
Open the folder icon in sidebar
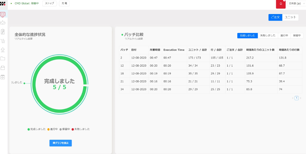pyautogui.click(x=3, y=59)
